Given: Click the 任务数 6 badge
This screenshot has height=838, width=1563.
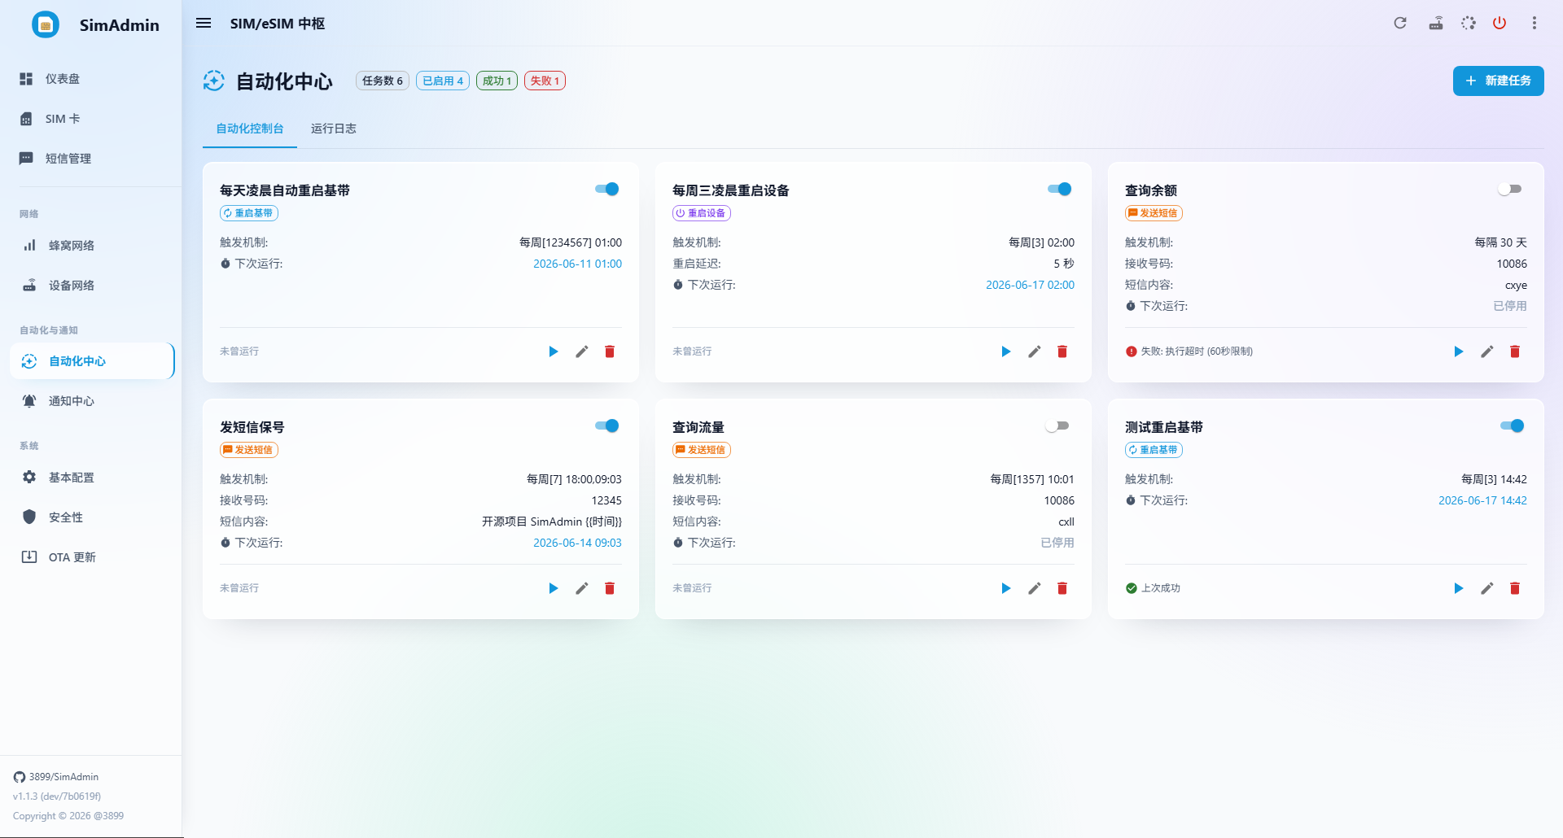Looking at the screenshot, I should tap(383, 81).
